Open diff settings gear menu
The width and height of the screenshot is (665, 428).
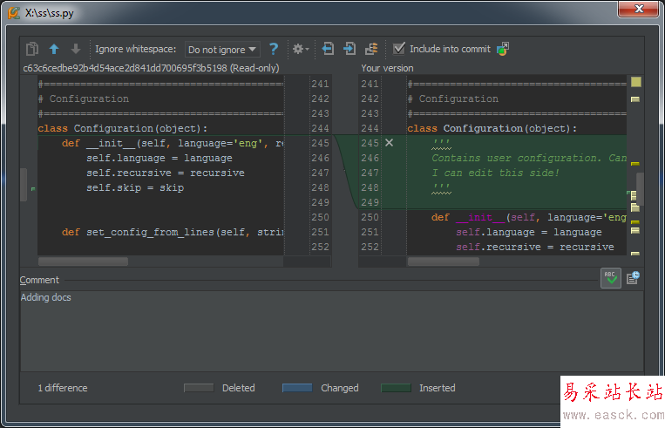click(x=301, y=49)
